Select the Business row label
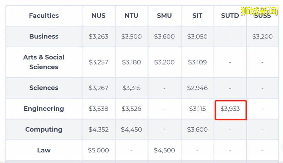 44,36
